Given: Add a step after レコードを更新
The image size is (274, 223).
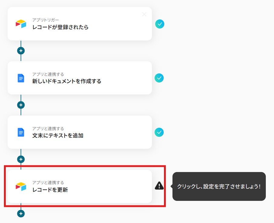Looking at the screenshot, I should [x=21, y=214].
